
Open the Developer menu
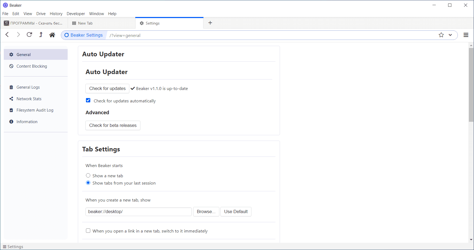click(76, 14)
